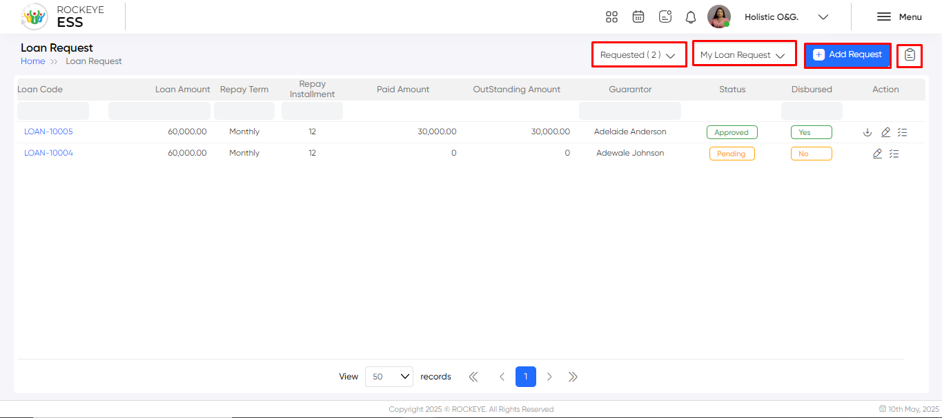Click the Add Request button
The width and height of the screenshot is (942, 418).
coord(847,55)
